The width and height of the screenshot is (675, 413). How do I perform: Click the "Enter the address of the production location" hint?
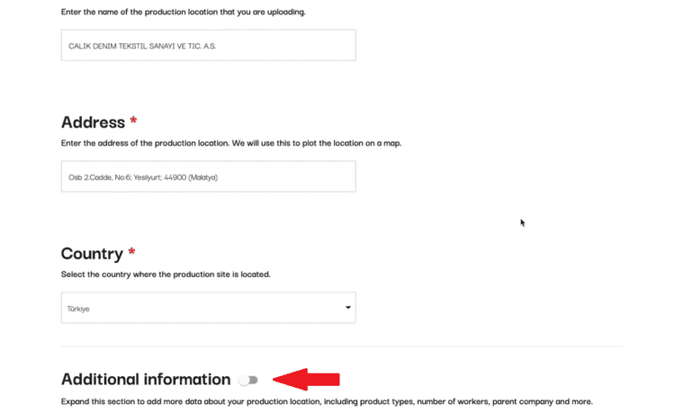[x=230, y=144]
